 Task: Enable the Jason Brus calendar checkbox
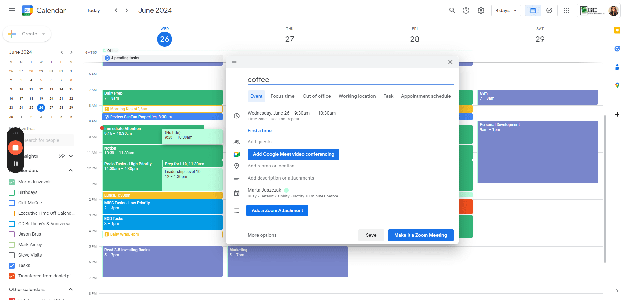12,234
